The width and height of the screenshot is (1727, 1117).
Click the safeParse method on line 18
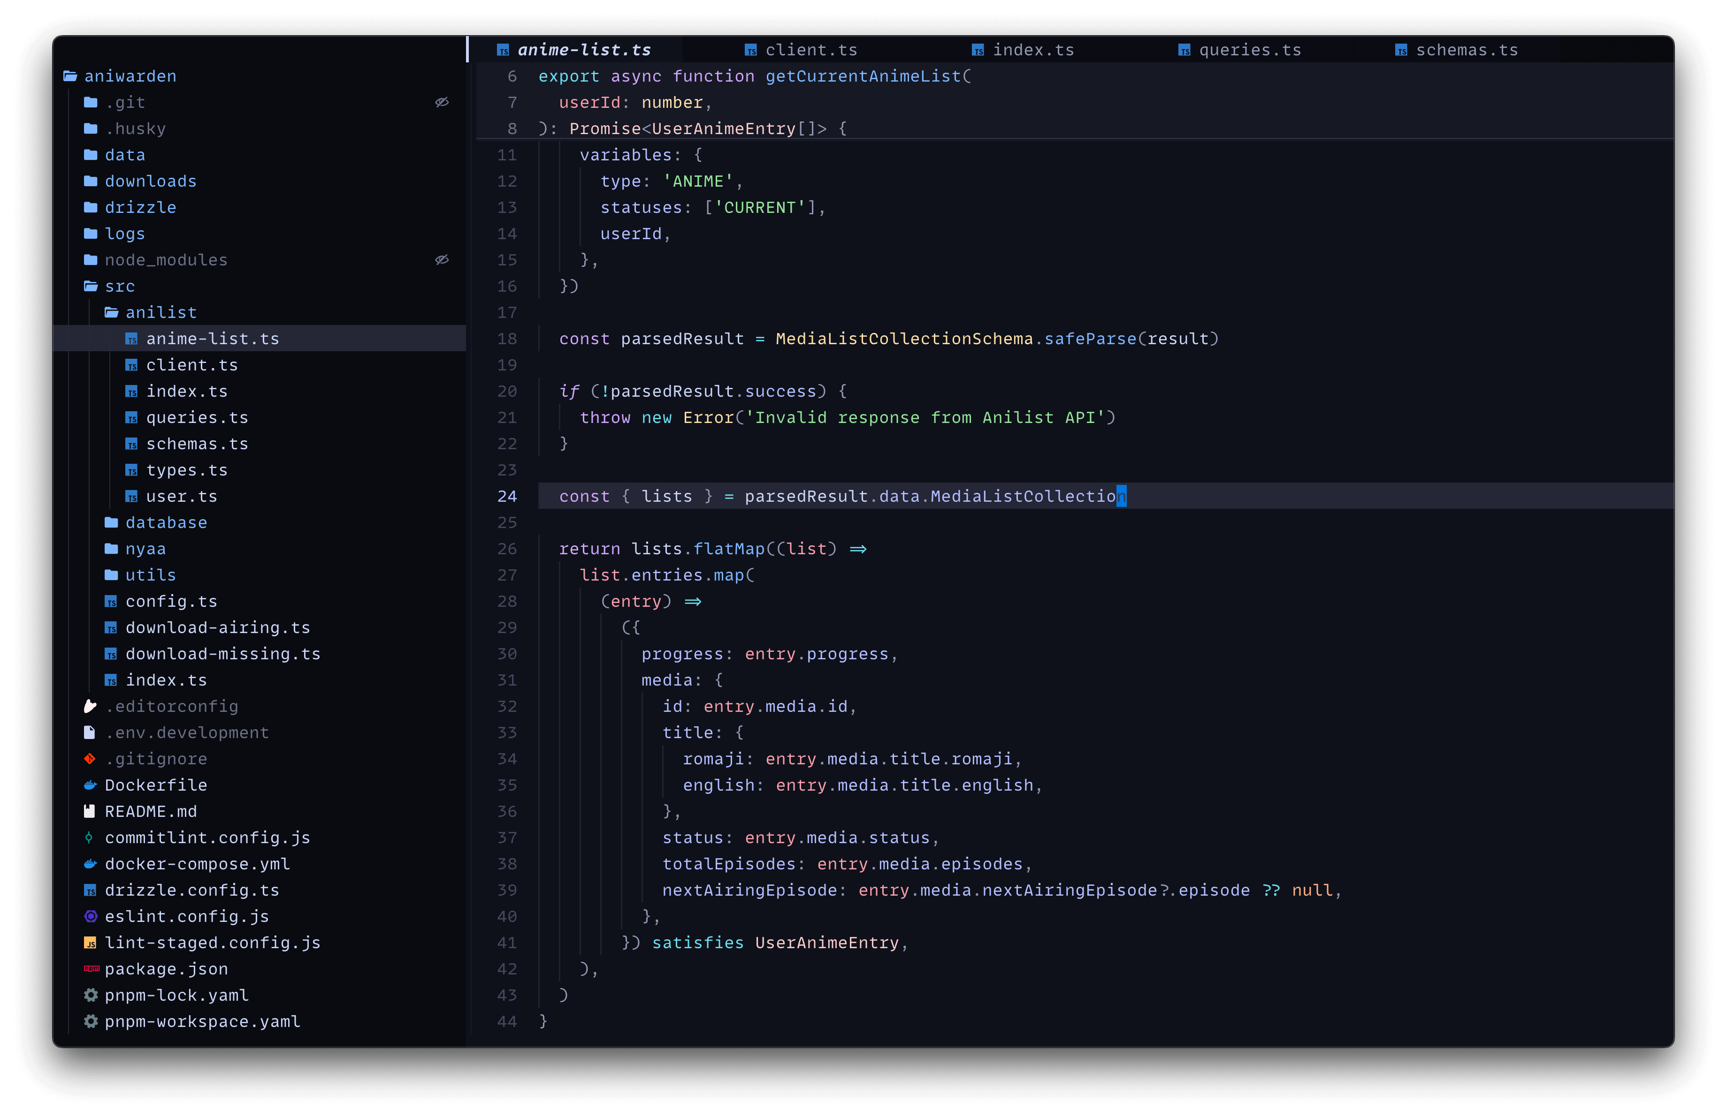[1090, 339]
